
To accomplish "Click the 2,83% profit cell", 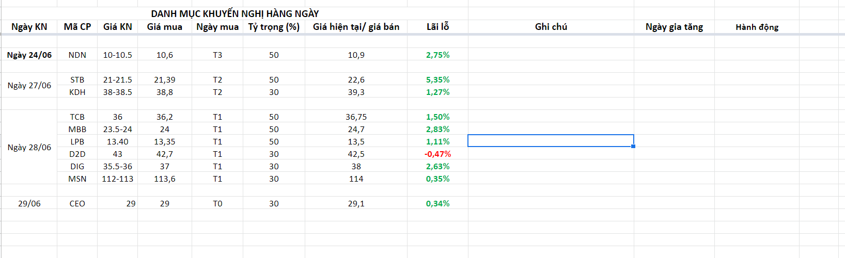I will tap(438, 129).
